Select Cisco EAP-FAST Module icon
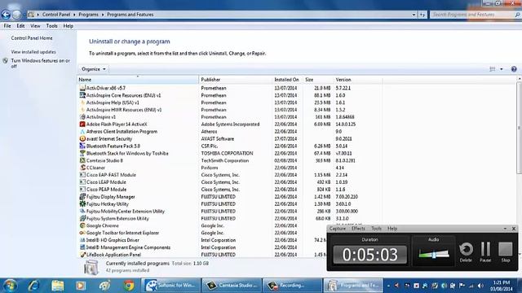 click(x=82, y=175)
